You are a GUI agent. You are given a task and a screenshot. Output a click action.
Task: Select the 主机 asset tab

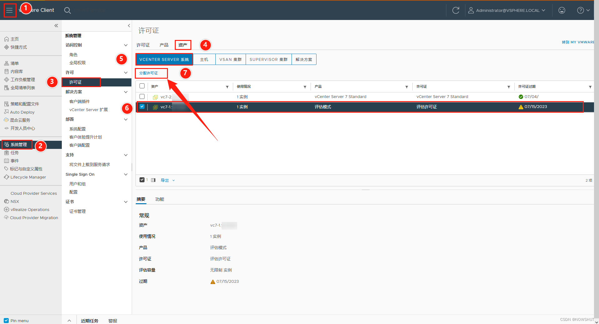[x=204, y=59]
